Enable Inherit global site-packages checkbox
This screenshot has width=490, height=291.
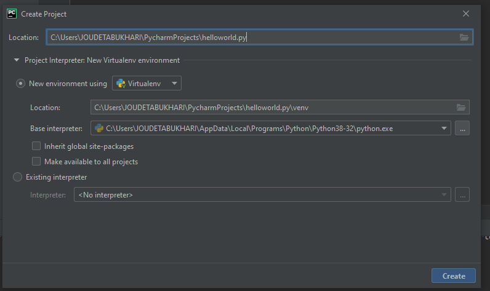pos(36,146)
